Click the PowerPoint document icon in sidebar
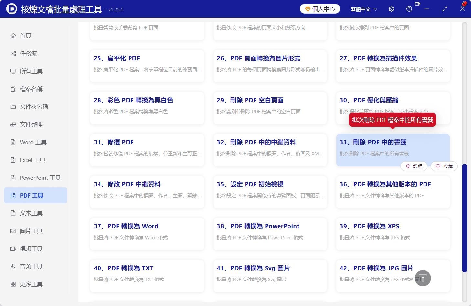The width and height of the screenshot is (471, 306). [x=13, y=178]
